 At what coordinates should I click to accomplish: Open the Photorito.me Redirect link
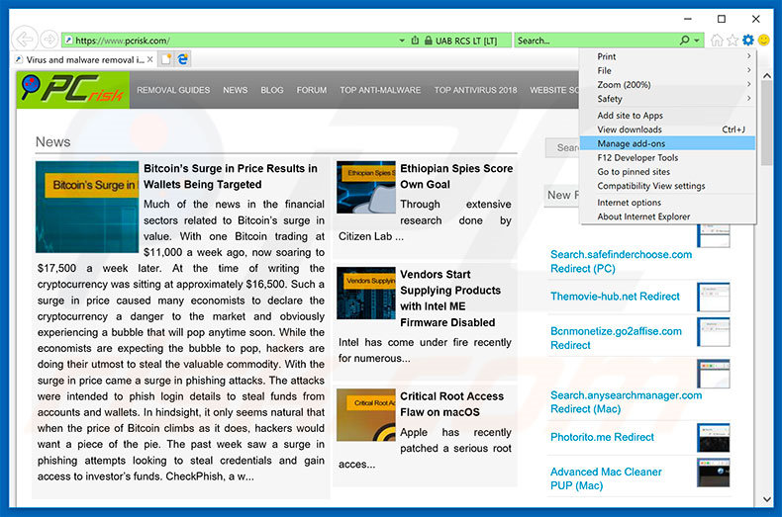(602, 437)
